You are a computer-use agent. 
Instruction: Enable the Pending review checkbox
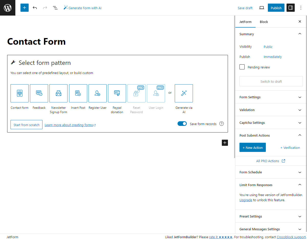tap(242, 67)
